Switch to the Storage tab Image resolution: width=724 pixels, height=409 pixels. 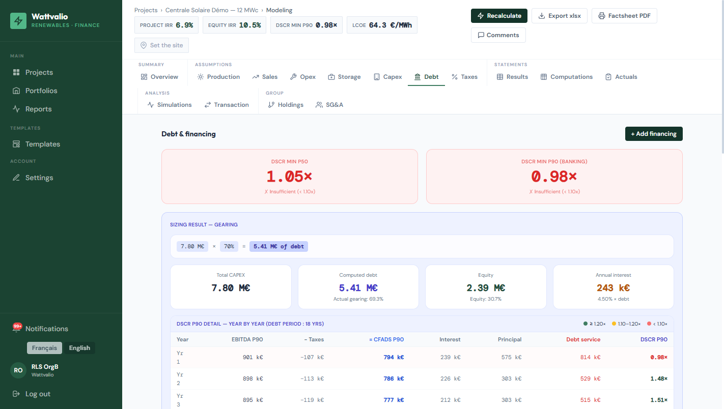click(344, 77)
